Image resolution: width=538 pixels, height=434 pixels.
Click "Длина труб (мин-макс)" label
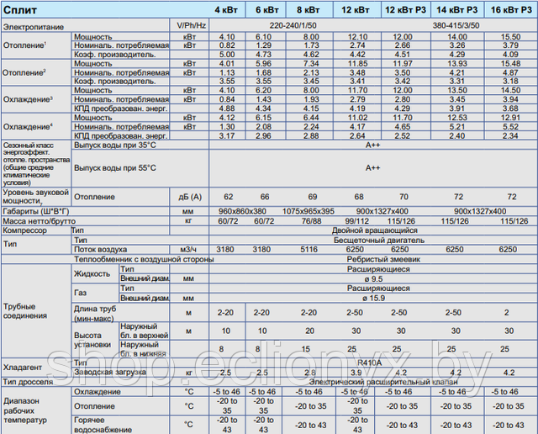click(95, 314)
